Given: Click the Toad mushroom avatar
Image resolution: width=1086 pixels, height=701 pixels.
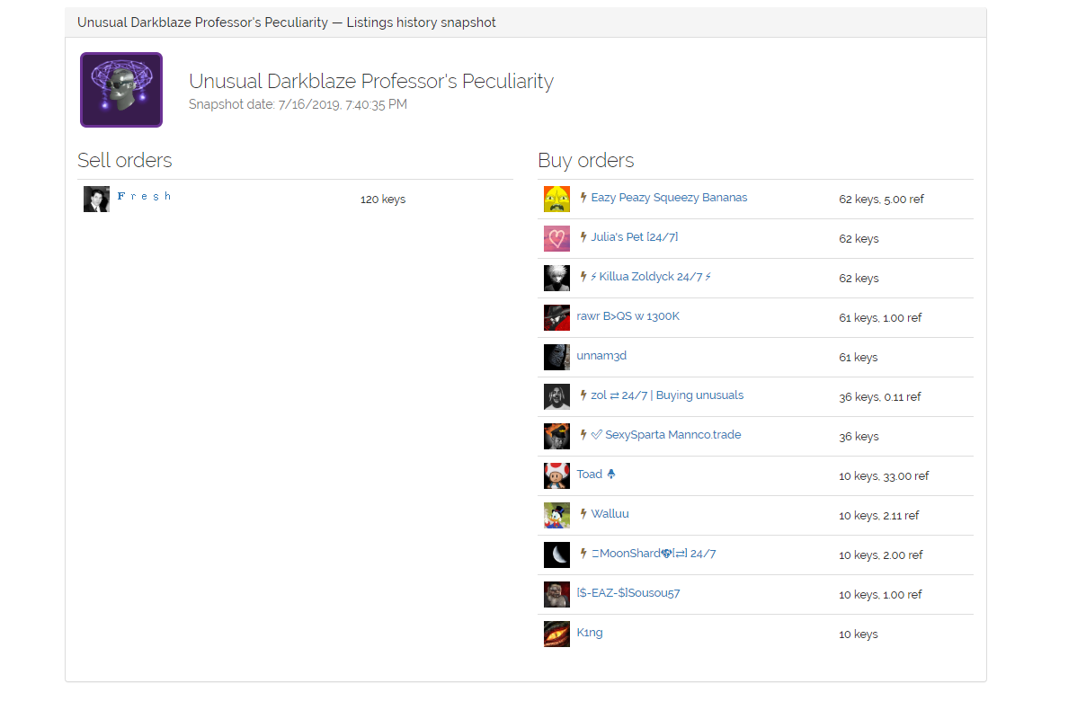Looking at the screenshot, I should point(556,476).
